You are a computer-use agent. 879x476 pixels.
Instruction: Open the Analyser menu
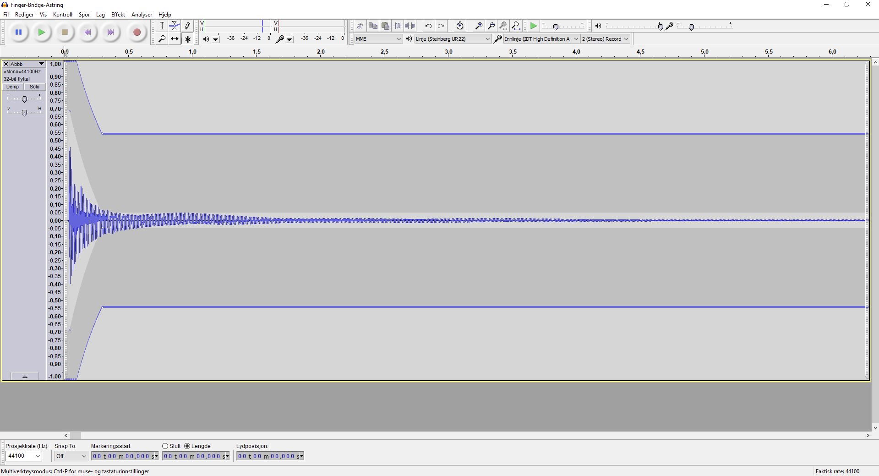142,15
